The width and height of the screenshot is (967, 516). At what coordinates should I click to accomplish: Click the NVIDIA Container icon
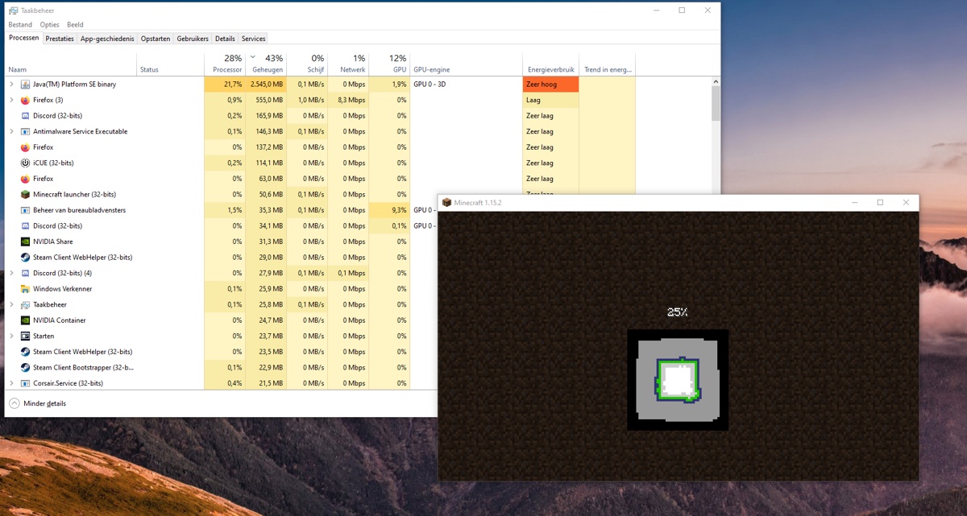point(25,320)
